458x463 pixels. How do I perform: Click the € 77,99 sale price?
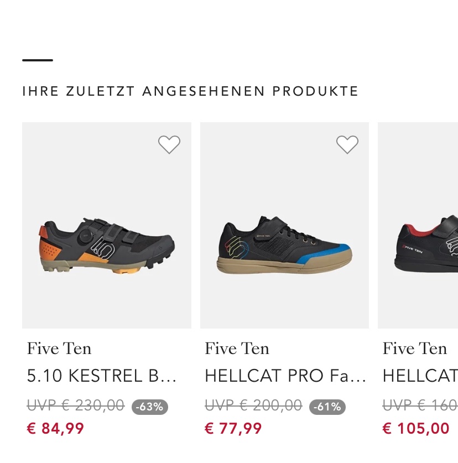click(233, 429)
